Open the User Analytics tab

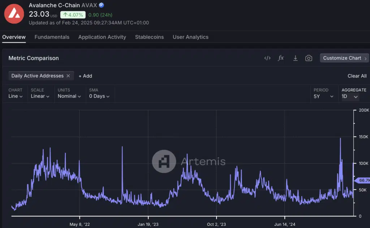190,37
